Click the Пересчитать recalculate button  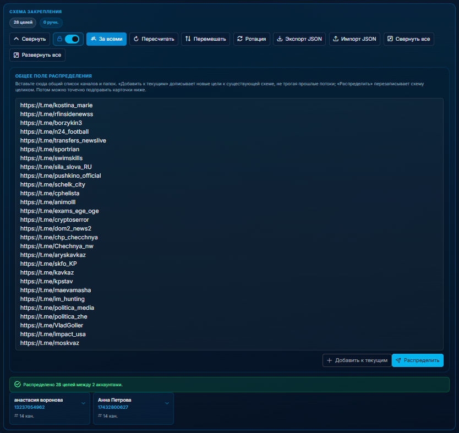(x=154, y=39)
